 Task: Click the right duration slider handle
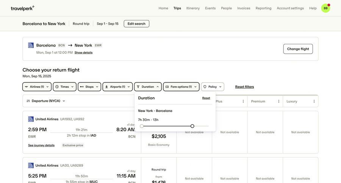pos(192,126)
